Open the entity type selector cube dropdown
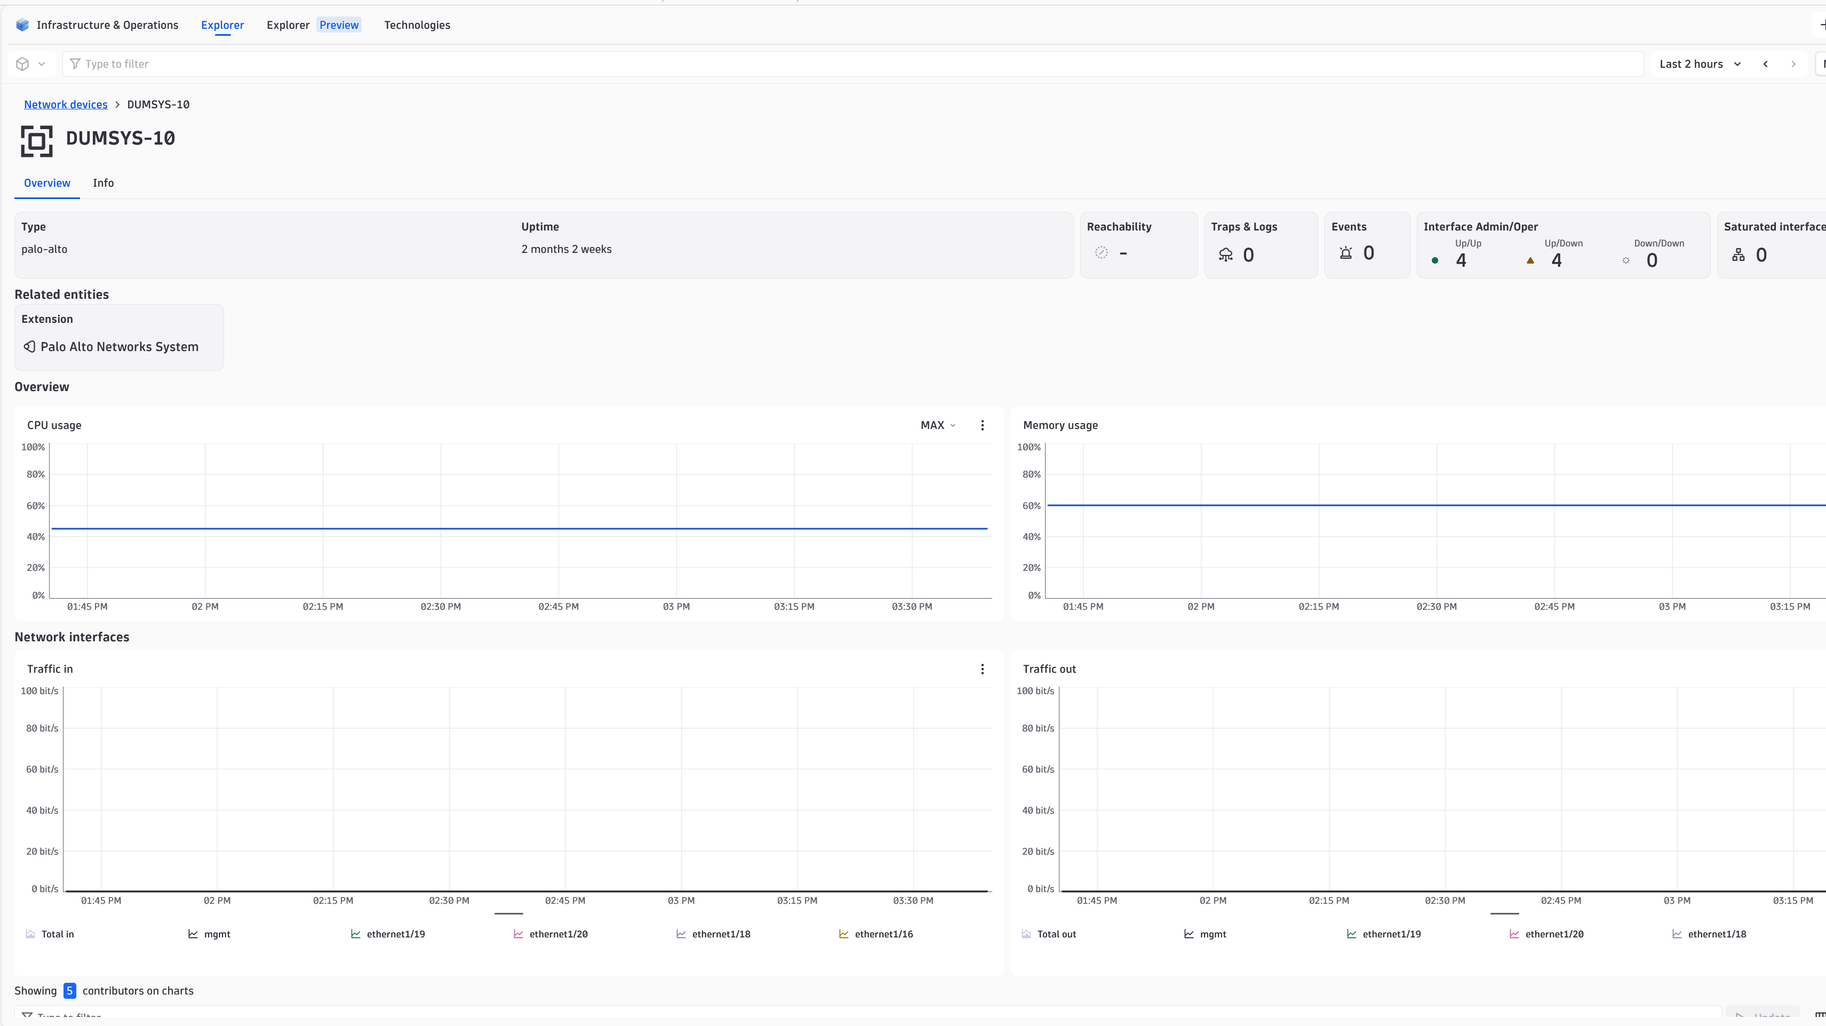Image resolution: width=1826 pixels, height=1026 pixels. click(31, 64)
